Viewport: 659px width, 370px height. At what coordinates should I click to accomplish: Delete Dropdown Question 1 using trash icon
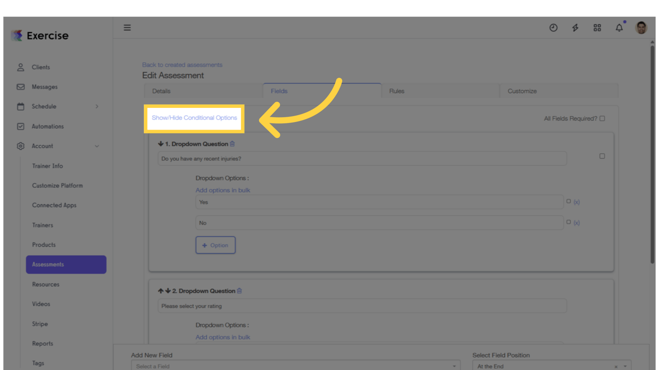(x=232, y=144)
